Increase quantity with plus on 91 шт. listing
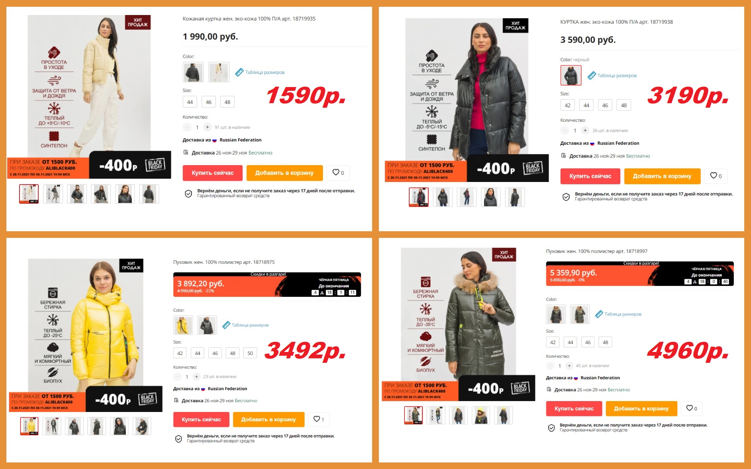 tap(207, 127)
